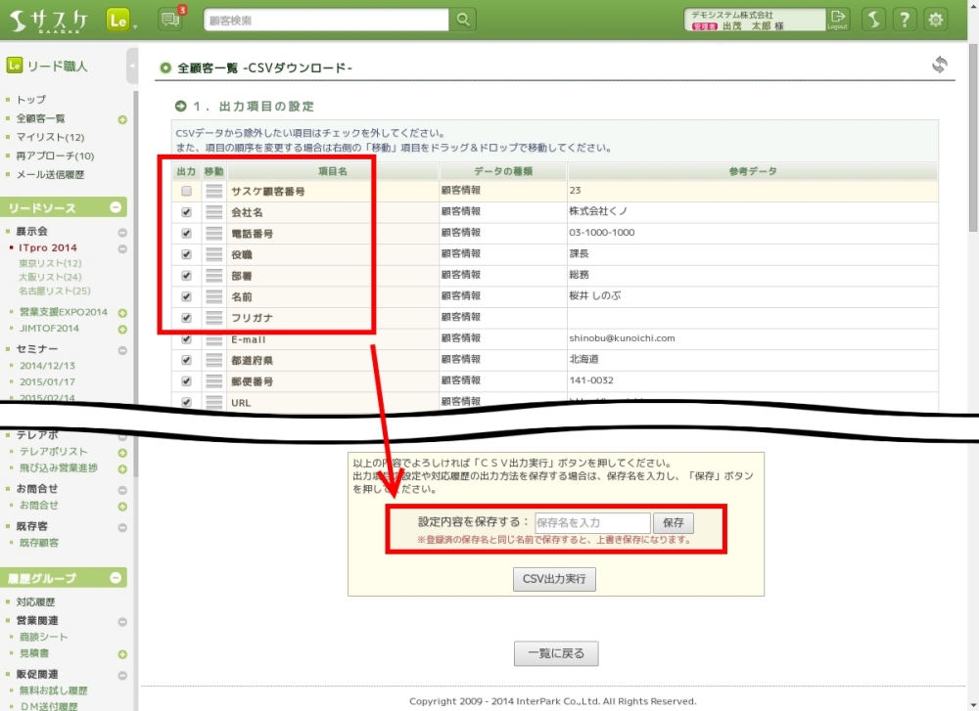Click the Sasuke S icon button in header
Viewport: 979px width, 711px height.
[874, 20]
